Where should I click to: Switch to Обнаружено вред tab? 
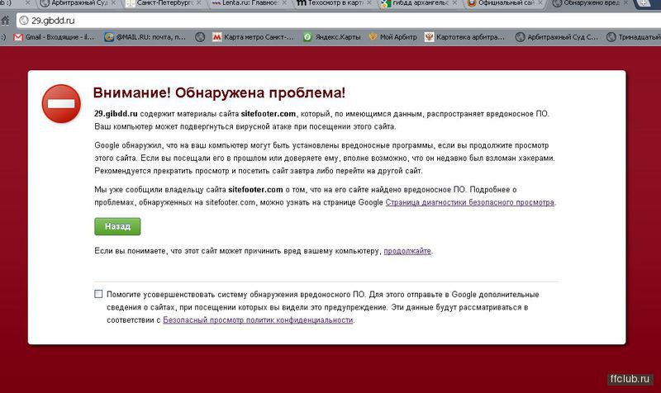click(589, 3)
